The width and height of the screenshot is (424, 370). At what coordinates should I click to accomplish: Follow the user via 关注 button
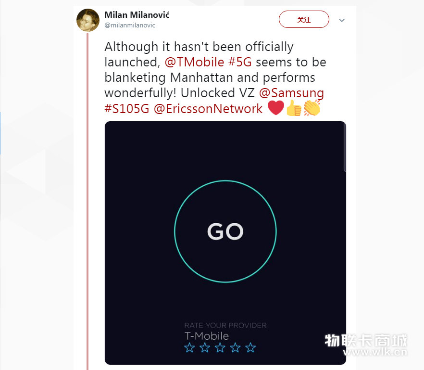[304, 20]
